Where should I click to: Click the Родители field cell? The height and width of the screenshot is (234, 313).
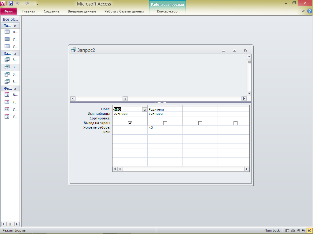click(165, 109)
